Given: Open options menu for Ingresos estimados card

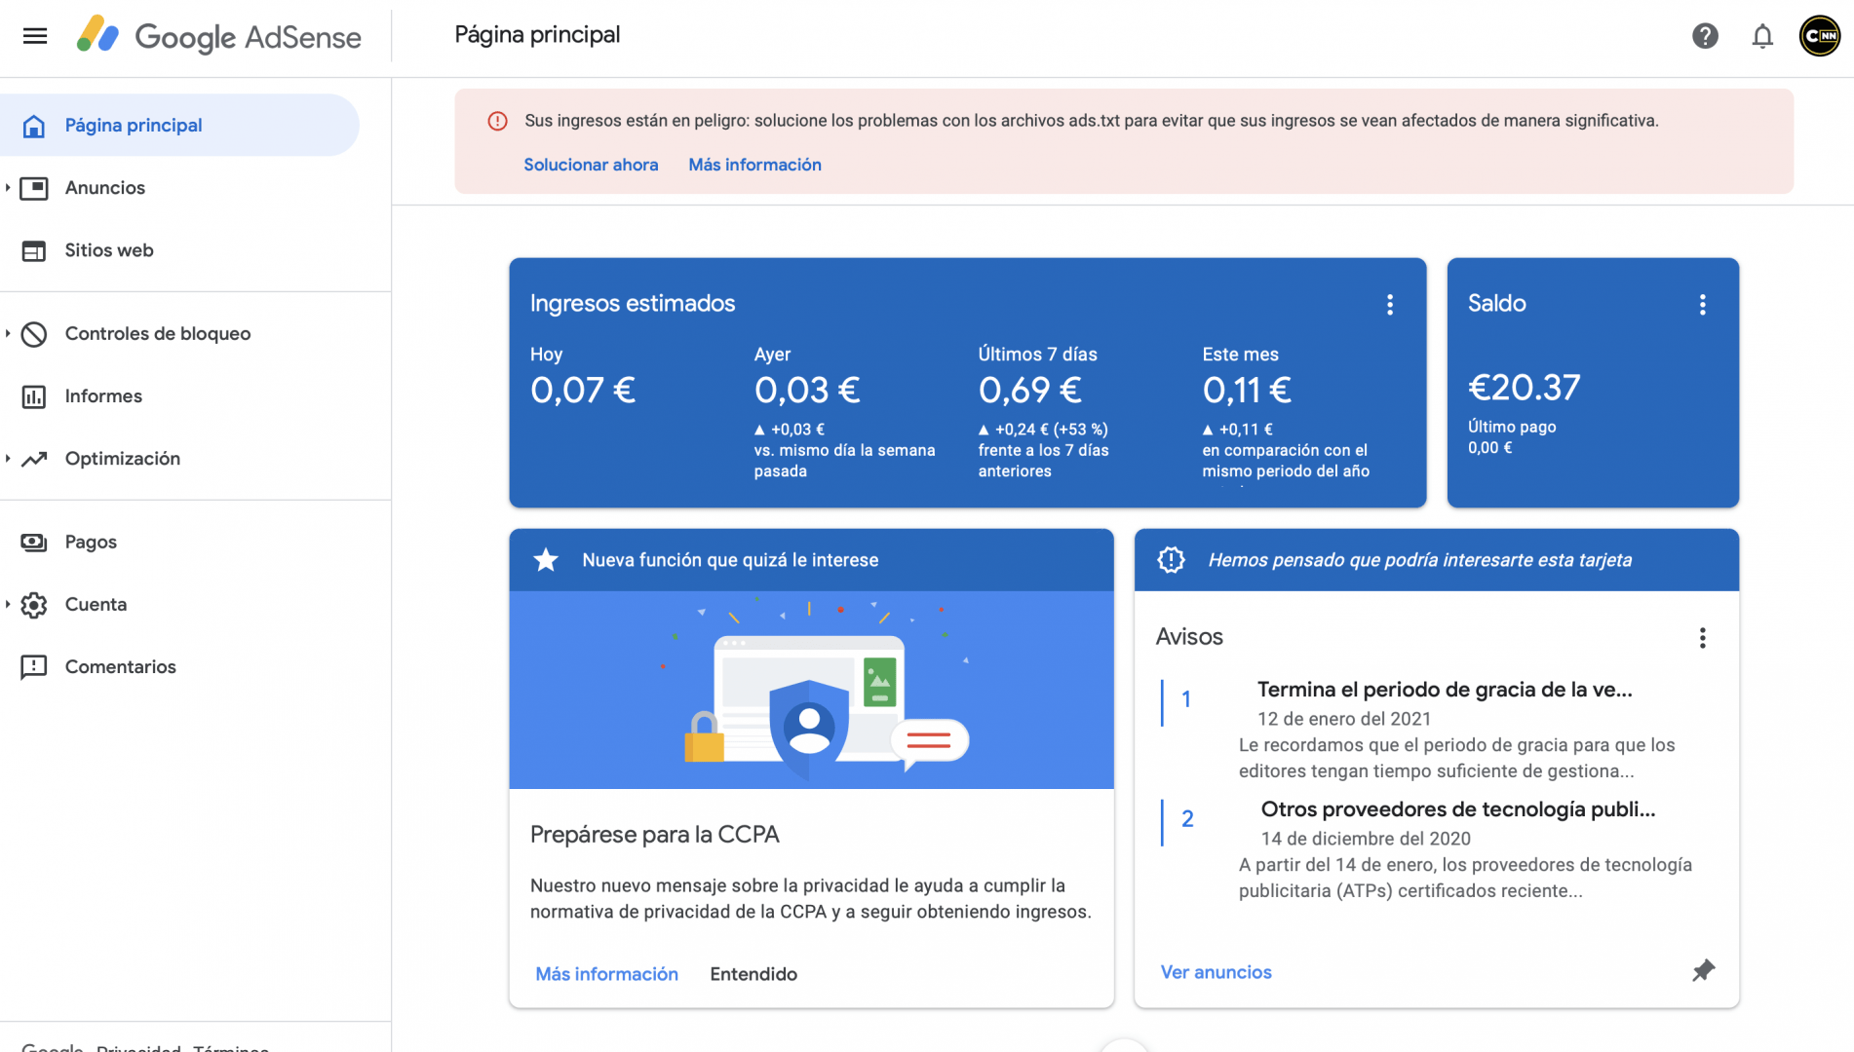Looking at the screenshot, I should (x=1390, y=305).
